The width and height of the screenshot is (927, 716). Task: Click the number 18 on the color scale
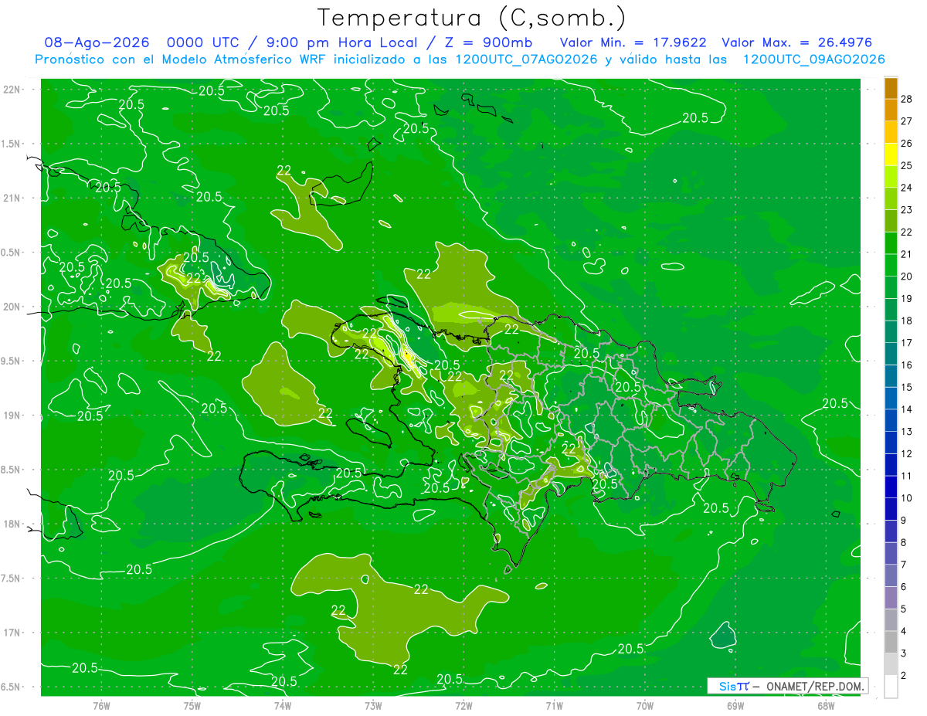[x=907, y=321]
